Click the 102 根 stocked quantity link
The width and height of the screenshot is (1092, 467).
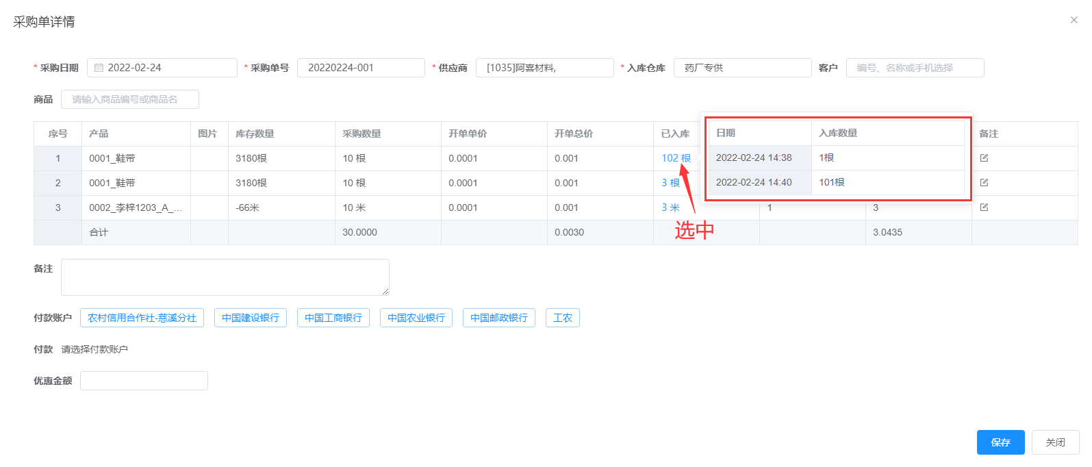click(x=676, y=158)
